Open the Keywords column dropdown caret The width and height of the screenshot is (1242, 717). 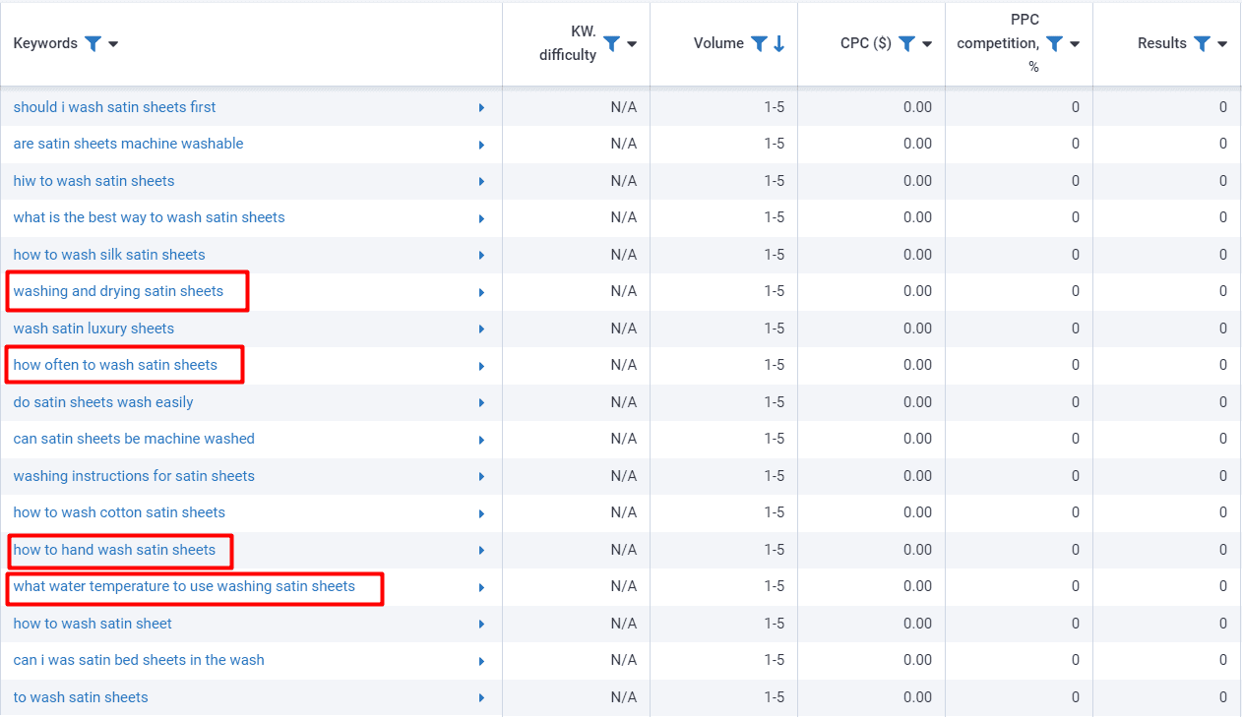[113, 44]
